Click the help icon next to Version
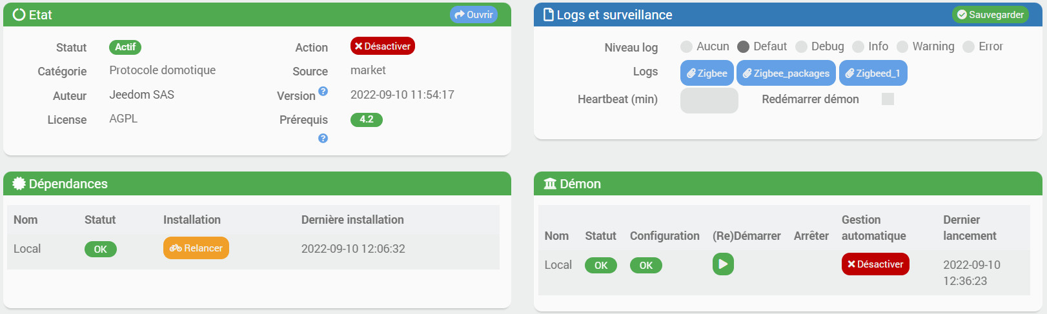Screen dimensions: 1047x314 tap(323, 92)
